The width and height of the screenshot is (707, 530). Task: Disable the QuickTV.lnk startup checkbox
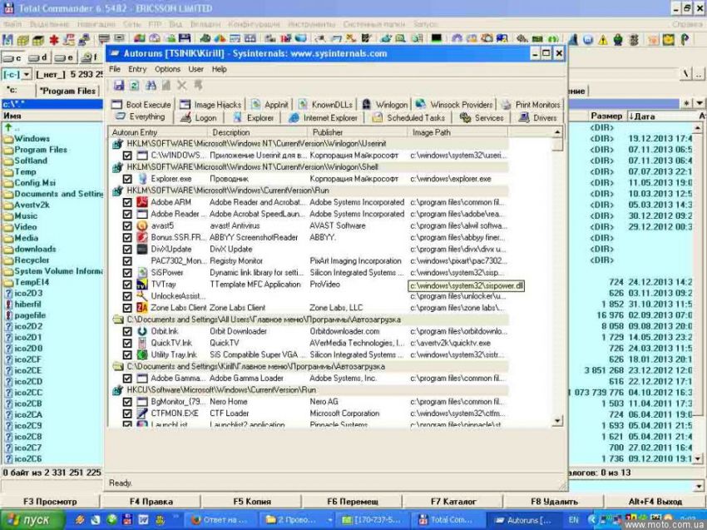127,344
